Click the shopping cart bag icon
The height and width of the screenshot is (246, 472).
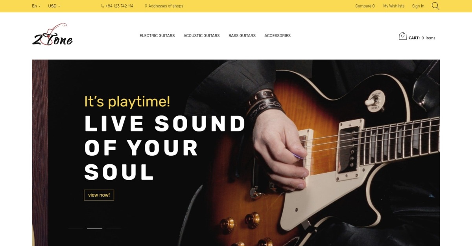[x=402, y=36]
